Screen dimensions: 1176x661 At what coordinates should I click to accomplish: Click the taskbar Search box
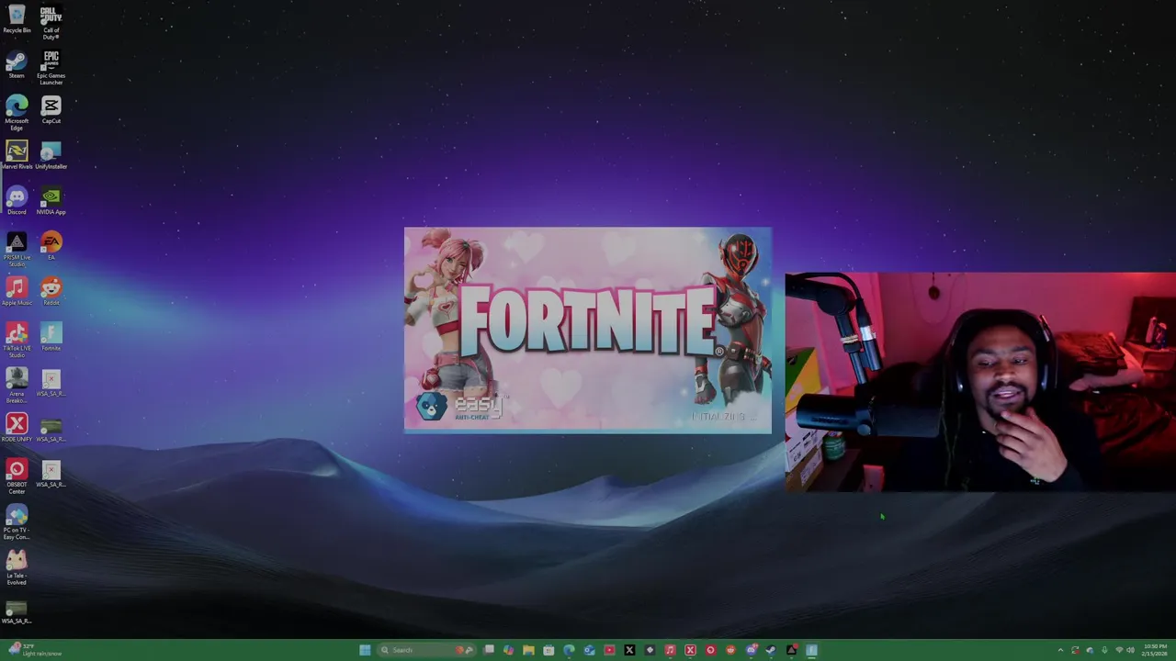tap(426, 650)
